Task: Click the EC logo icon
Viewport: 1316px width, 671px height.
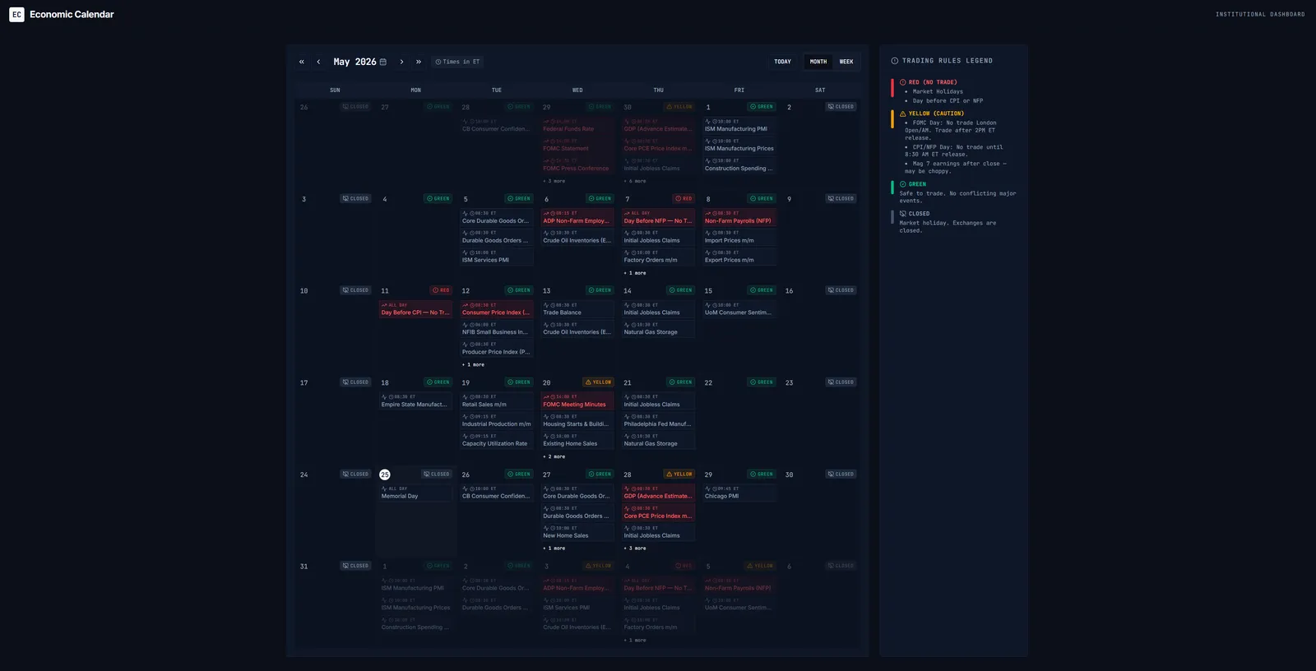Action: point(16,14)
